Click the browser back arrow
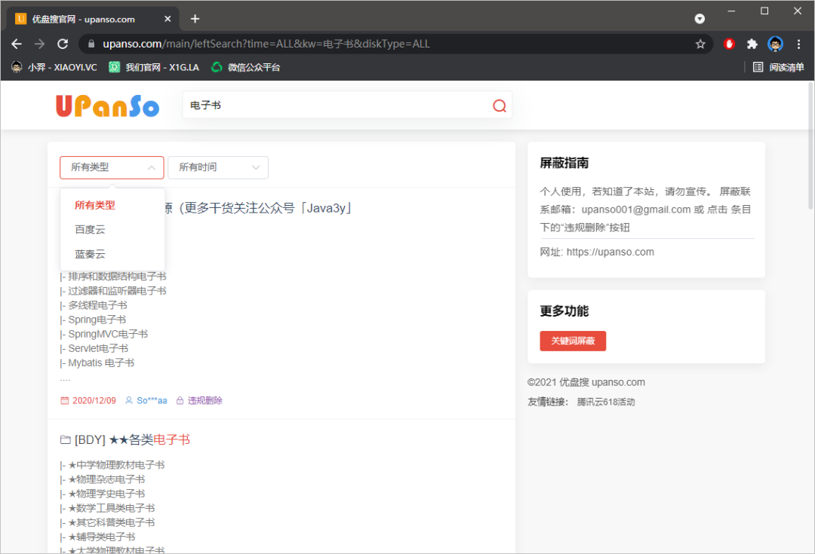 17,44
